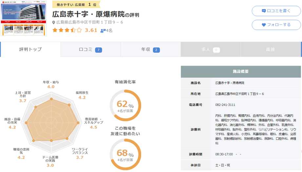Click the location pin icon beside address
The width and height of the screenshot is (302, 172).
[54, 23]
